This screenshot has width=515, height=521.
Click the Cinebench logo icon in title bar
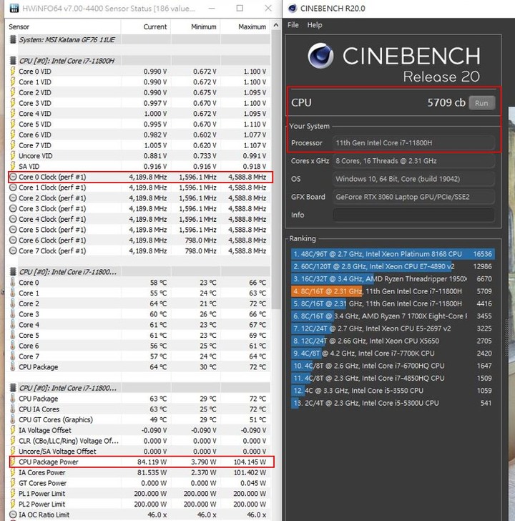tap(293, 9)
